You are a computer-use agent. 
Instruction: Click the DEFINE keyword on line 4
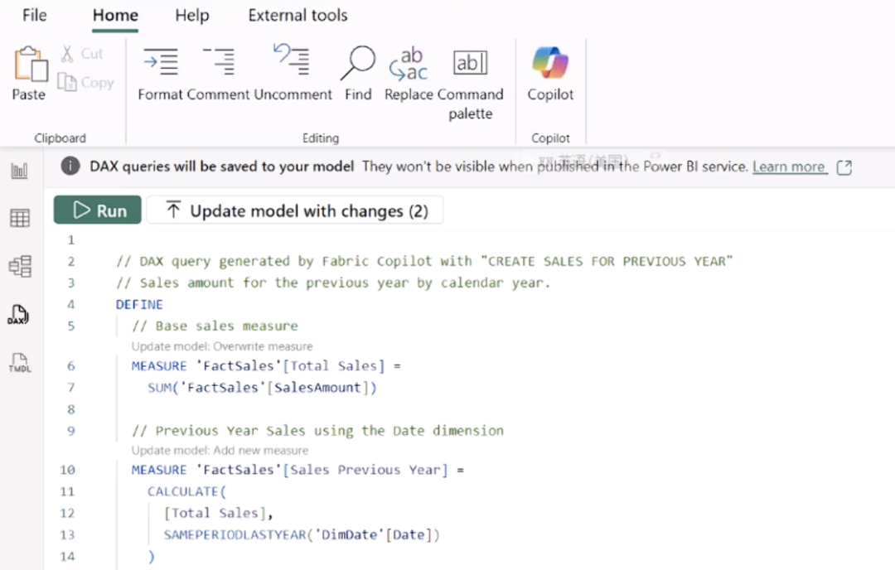[x=139, y=305]
